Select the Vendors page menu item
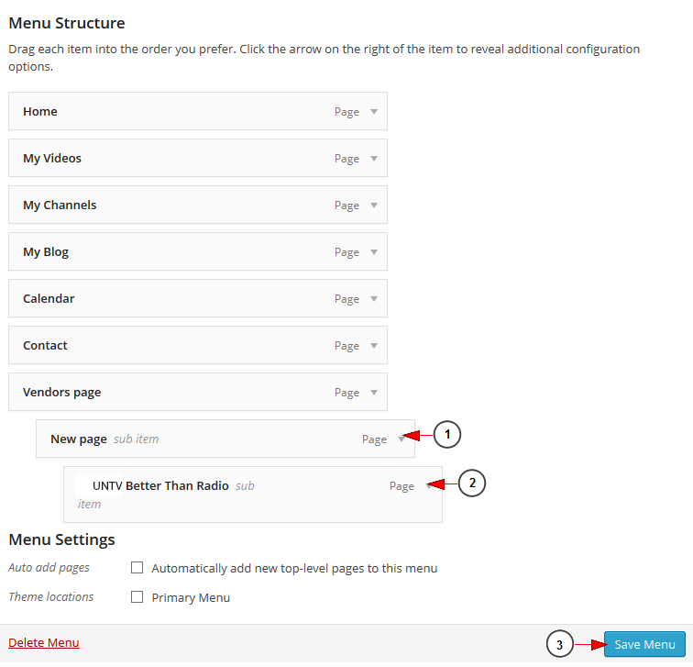The image size is (693, 667). [198, 393]
